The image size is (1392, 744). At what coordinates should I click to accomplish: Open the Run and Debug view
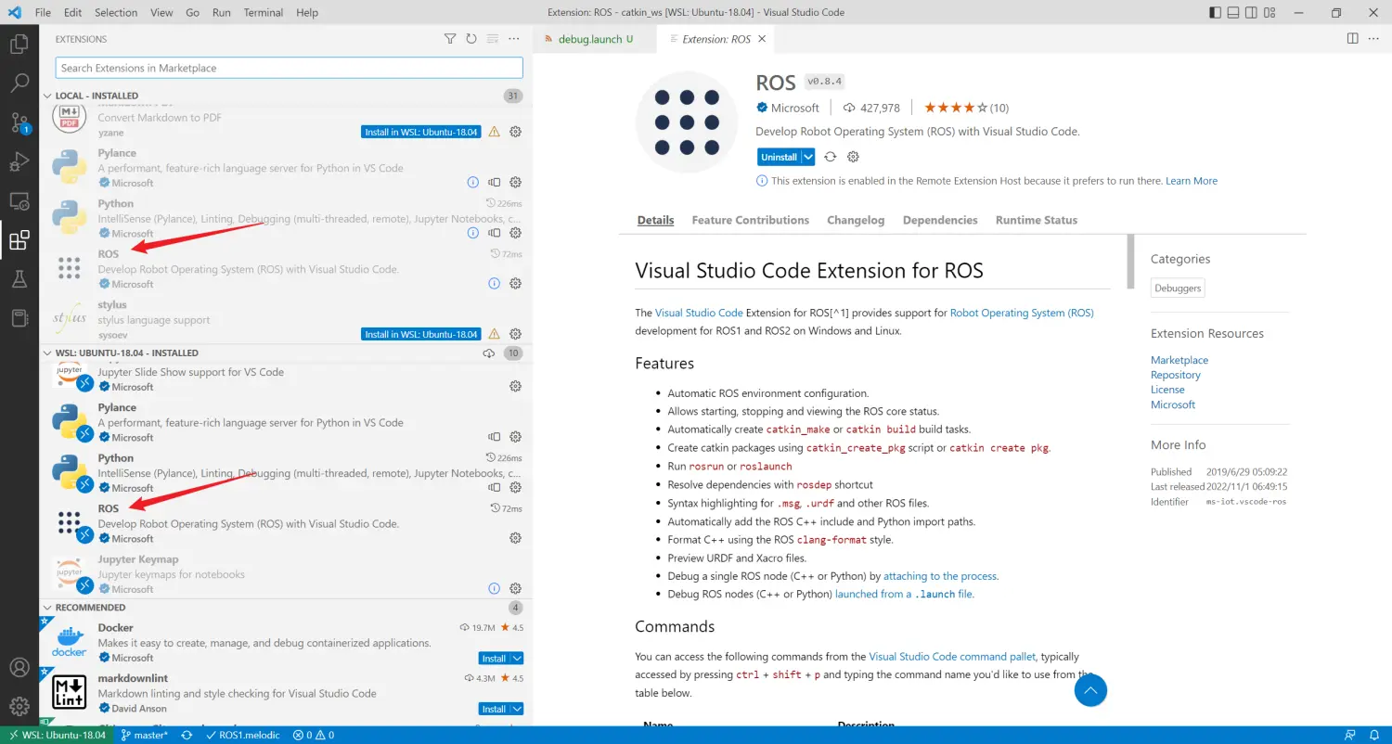19,162
